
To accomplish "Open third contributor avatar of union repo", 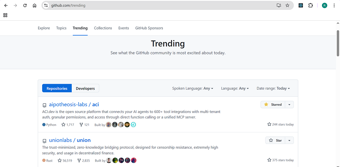I will point(121,160).
